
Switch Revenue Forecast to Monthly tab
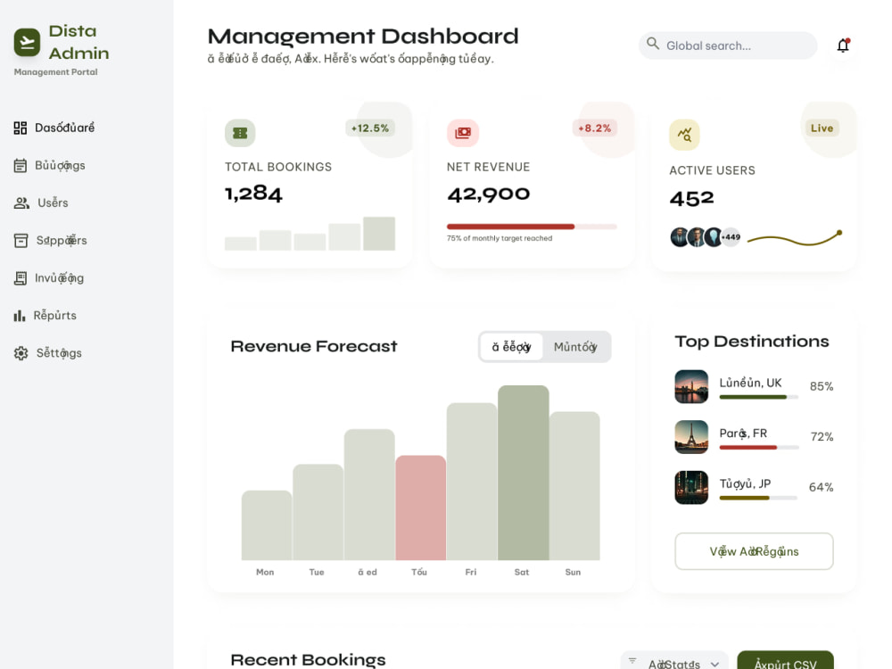click(x=575, y=347)
